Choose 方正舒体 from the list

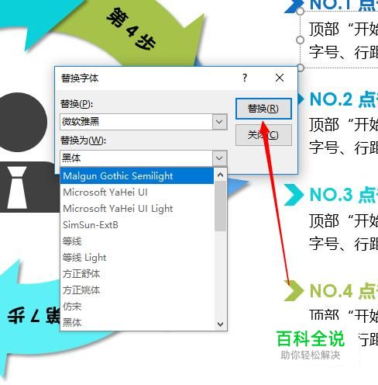click(137, 274)
